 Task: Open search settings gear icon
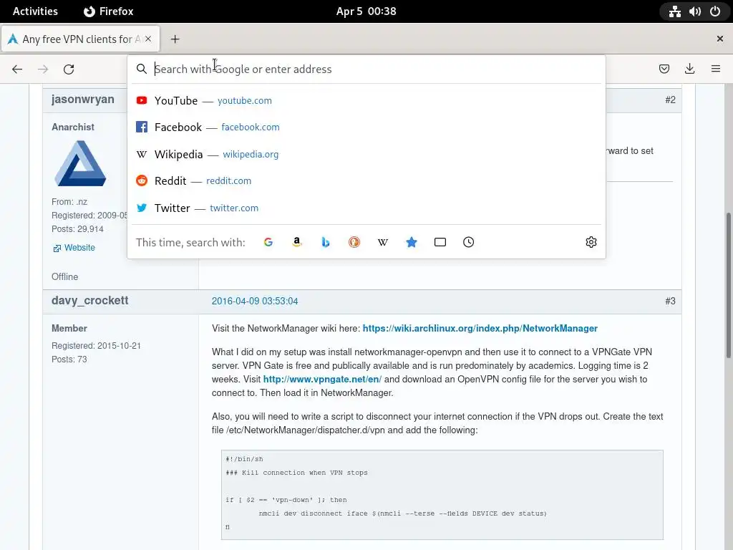point(591,242)
